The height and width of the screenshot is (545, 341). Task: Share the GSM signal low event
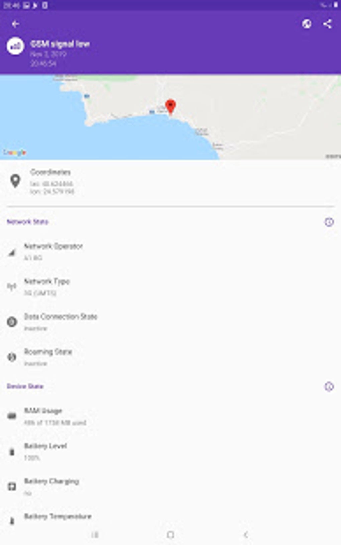(327, 24)
